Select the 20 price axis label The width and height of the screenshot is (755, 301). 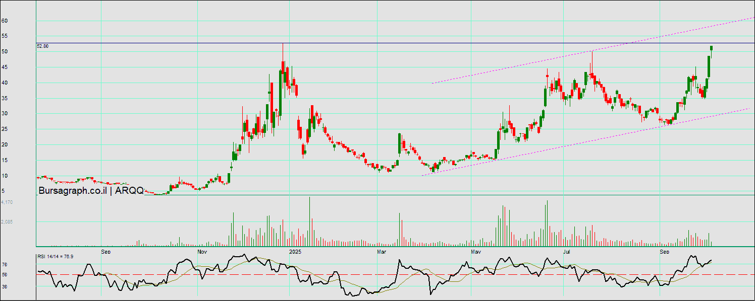(4, 145)
